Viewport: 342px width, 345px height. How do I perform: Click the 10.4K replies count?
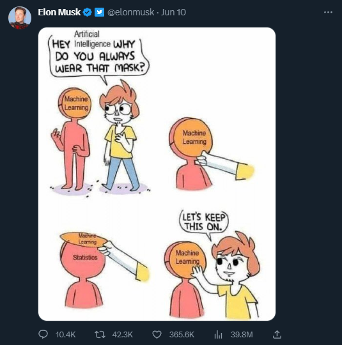65,335
